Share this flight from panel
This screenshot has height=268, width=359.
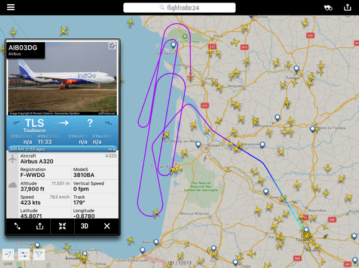(39, 226)
